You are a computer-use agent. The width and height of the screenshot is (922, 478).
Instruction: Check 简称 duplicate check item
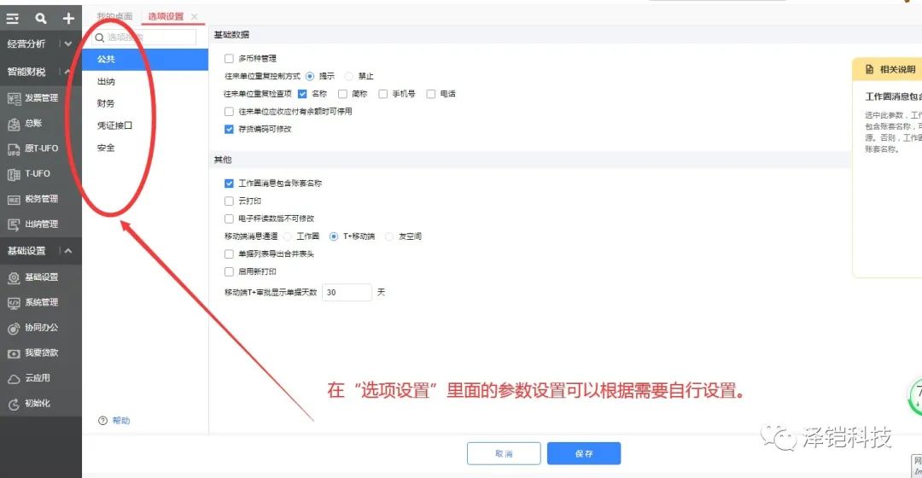pyautogui.click(x=343, y=94)
